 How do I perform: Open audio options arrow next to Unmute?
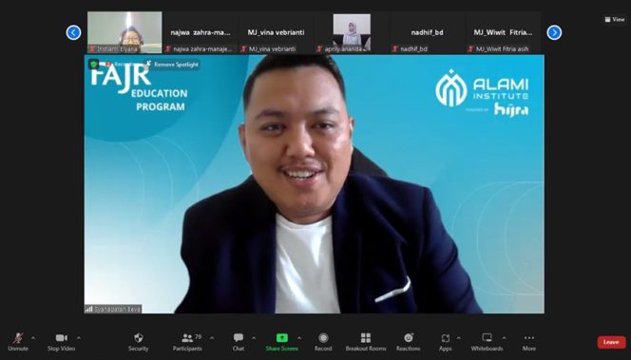(x=33, y=338)
